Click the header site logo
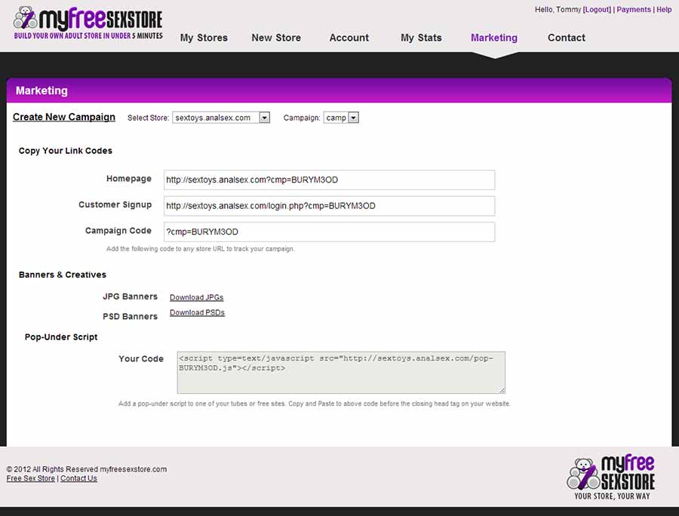This screenshot has height=516, width=679. pyautogui.click(x=88, y=23)
